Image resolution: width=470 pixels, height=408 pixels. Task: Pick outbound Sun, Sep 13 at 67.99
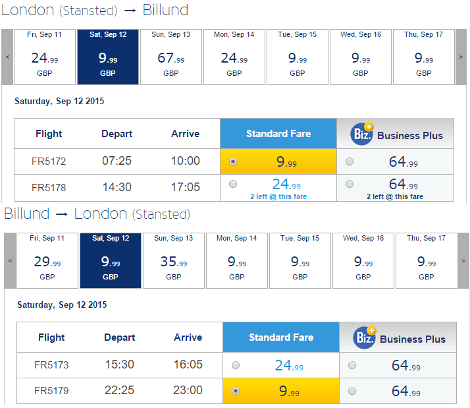pyautogui.click(x=171, y=57)
